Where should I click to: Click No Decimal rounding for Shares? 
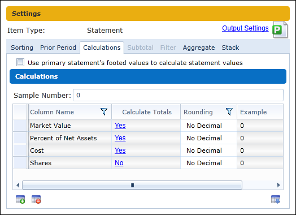pyautogui.click(x=209, y=163)
